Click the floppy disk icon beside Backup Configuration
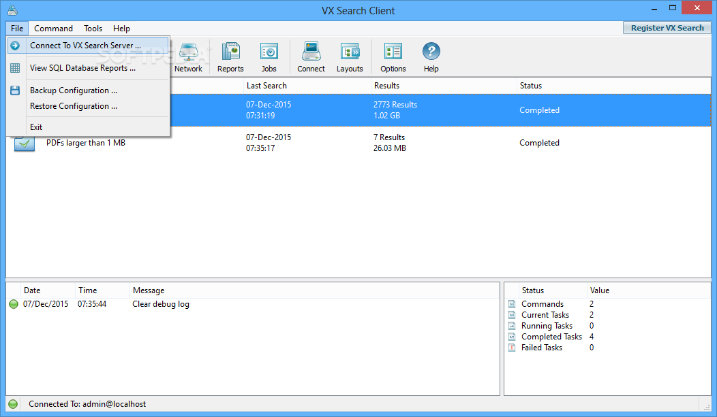Image resolution: width=717 pixels, height=417 pixels. (14, 90)
